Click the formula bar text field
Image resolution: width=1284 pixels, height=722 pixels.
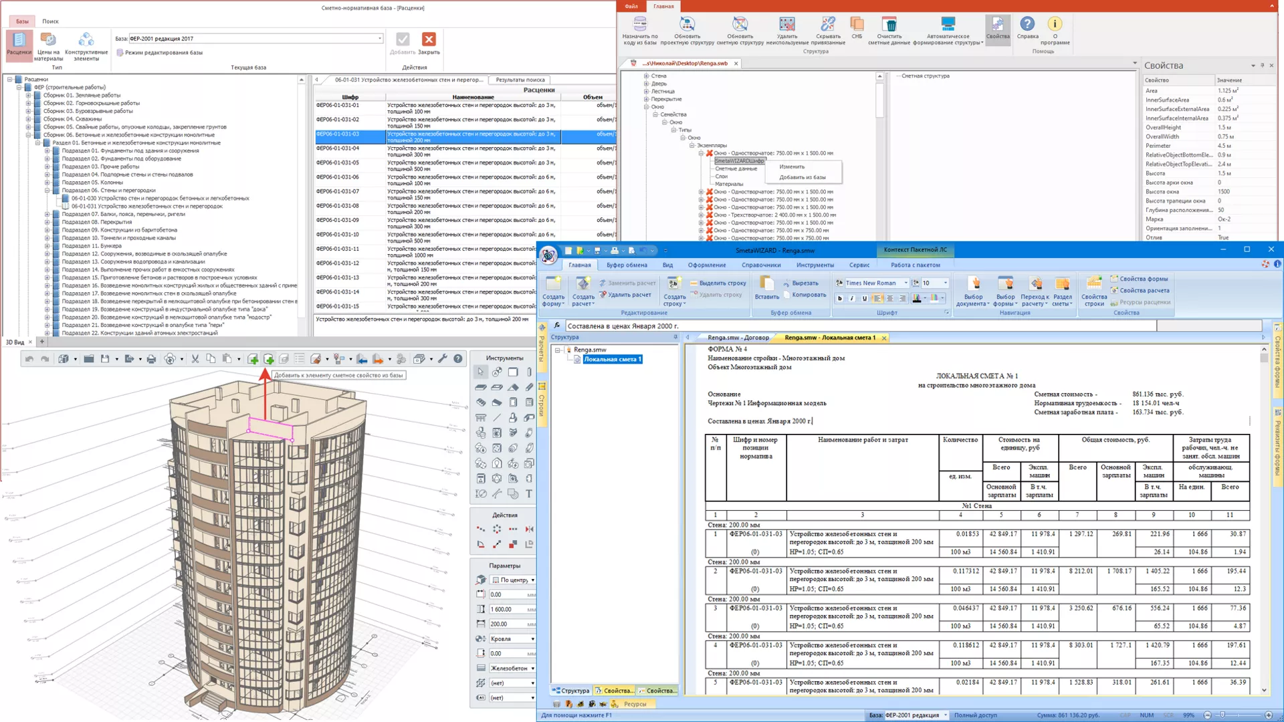861,326
